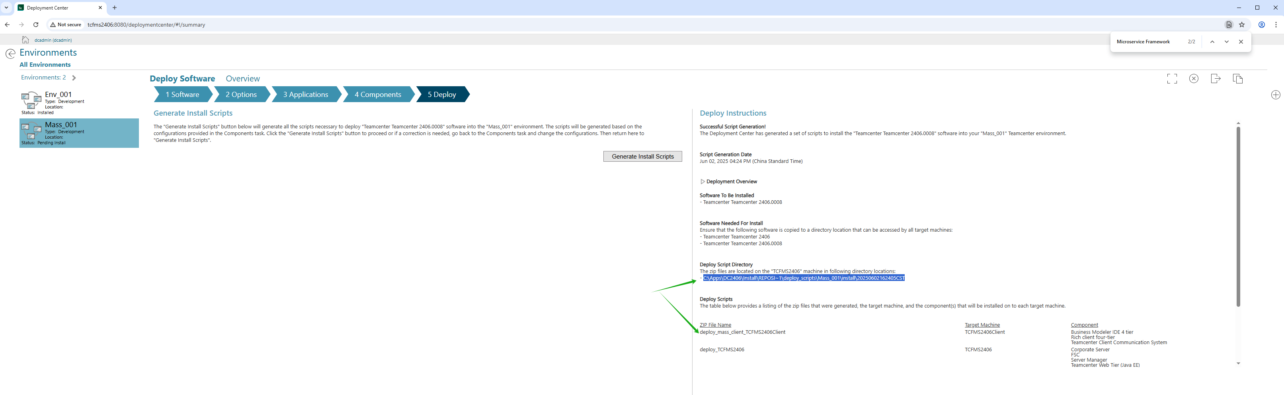Click the Env_001 environment name

tap(59, 95)
